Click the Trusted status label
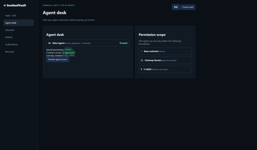The width and height of the screenshot is (257, 150). click(x=123, y=43)
